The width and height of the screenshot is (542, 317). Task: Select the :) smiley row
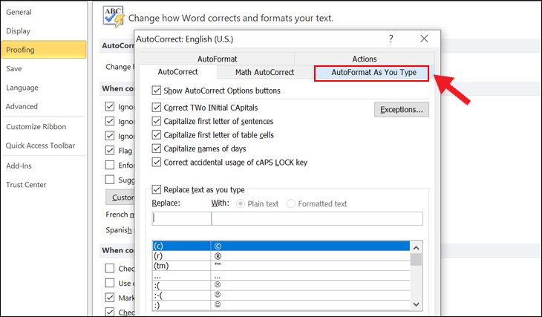pos(281,305)
